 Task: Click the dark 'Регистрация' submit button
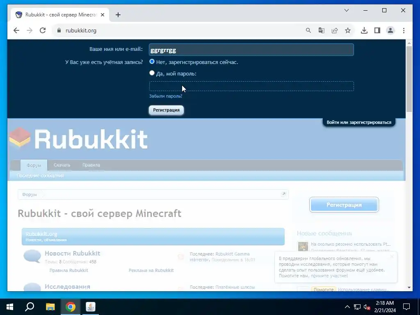[x=167, y=110]
